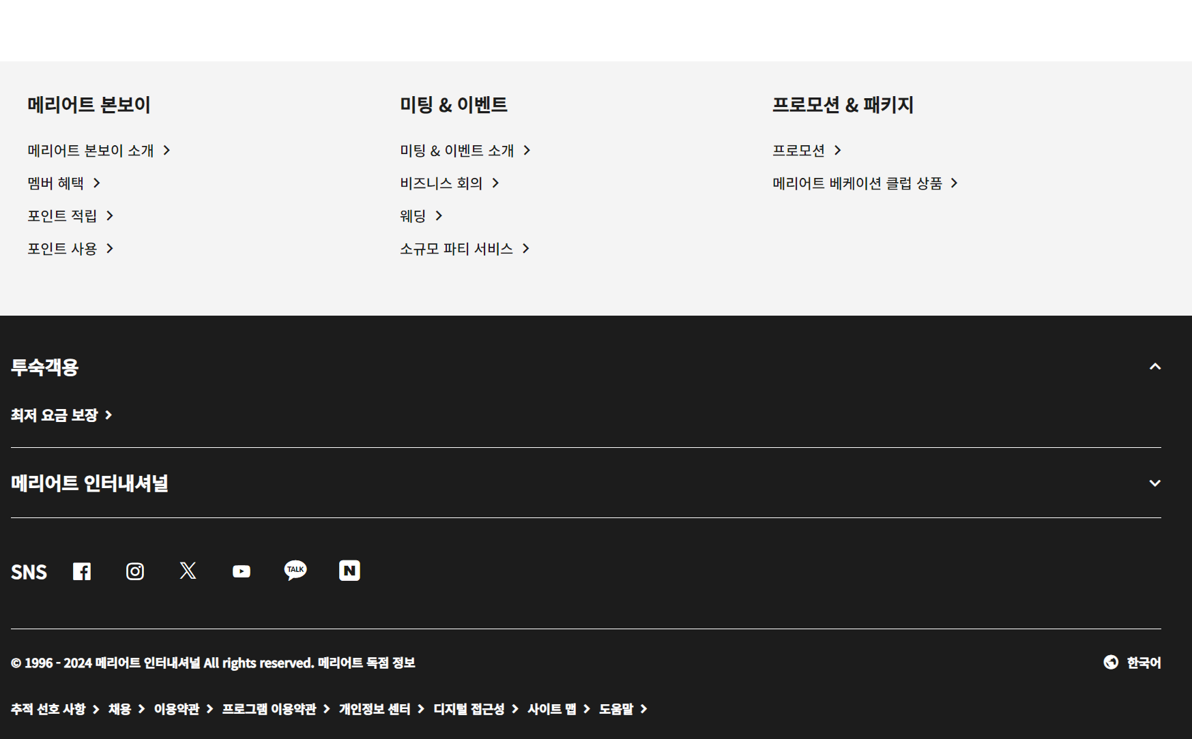Click the 투숙객용 heading text
Viewport: 1192px width, 739px height.
[45, 367]
